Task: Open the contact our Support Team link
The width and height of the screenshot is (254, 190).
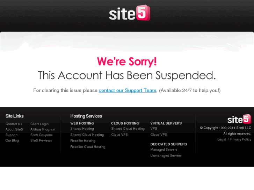Action: click(x=128, y=90)
